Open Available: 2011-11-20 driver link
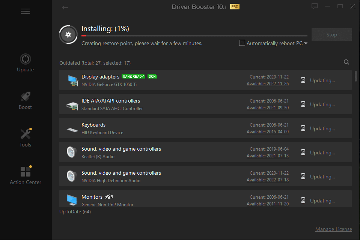 tap(268, 204)
